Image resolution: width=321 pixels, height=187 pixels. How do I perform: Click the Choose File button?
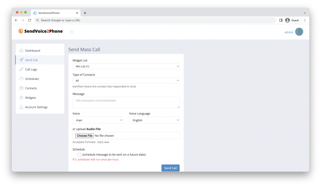click(85, 136)
